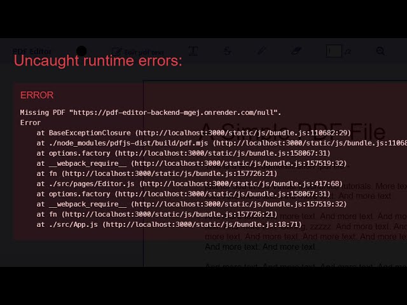Image resolution: width=407 pixels, height=305 pixels.
Task: Click the PDF Editor title
Action: coord(32,51)
